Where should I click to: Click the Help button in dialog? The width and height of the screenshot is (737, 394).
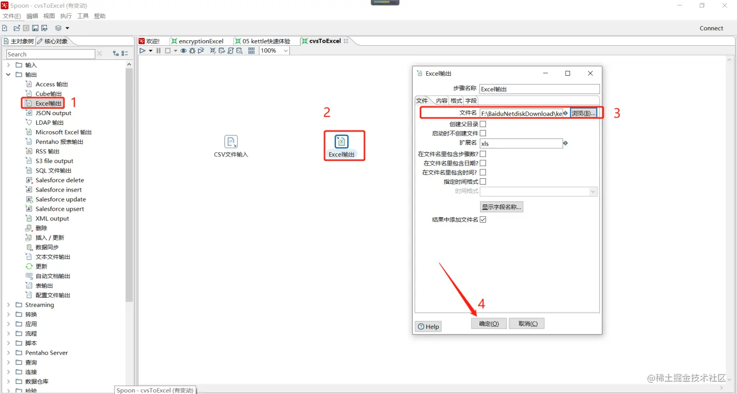pos(428,327)
